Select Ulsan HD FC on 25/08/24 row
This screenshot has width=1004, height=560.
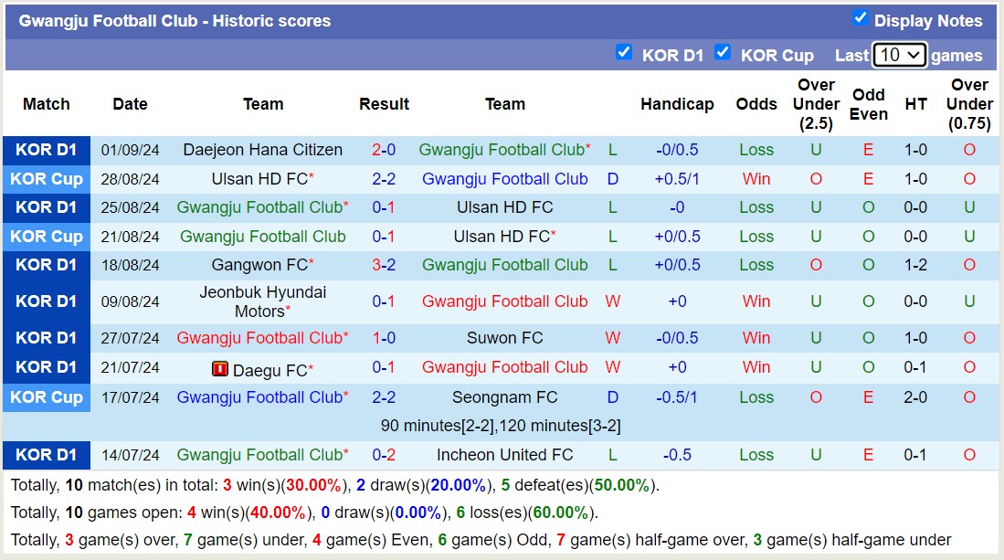(505, 207)
